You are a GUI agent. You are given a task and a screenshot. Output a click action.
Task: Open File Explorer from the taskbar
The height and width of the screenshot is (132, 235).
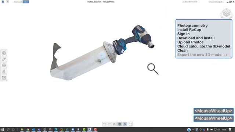point(22,129)
